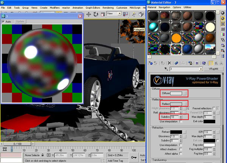Click the VRayMtl material type button
Screen dimensions: 227x163
click(215, 69)
